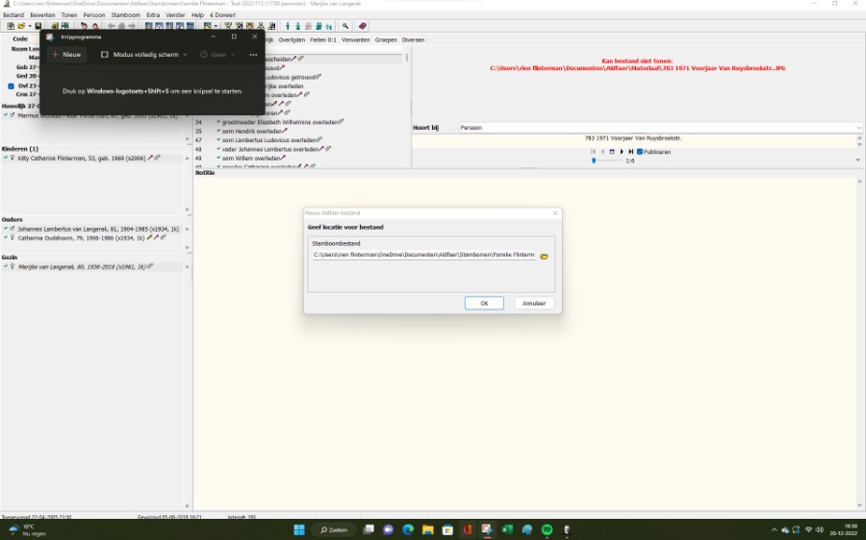
Task: Click the folder browse icon in dialog
Action: pos(544,257)
